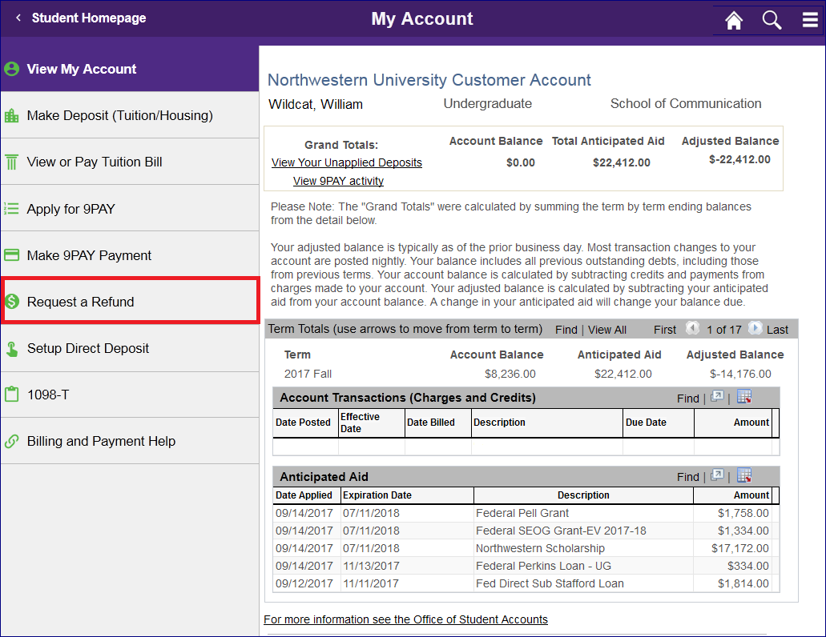Viewport: 826px width, 637px height.
Task: Go back a term with previous arrow
Action: 692,328
